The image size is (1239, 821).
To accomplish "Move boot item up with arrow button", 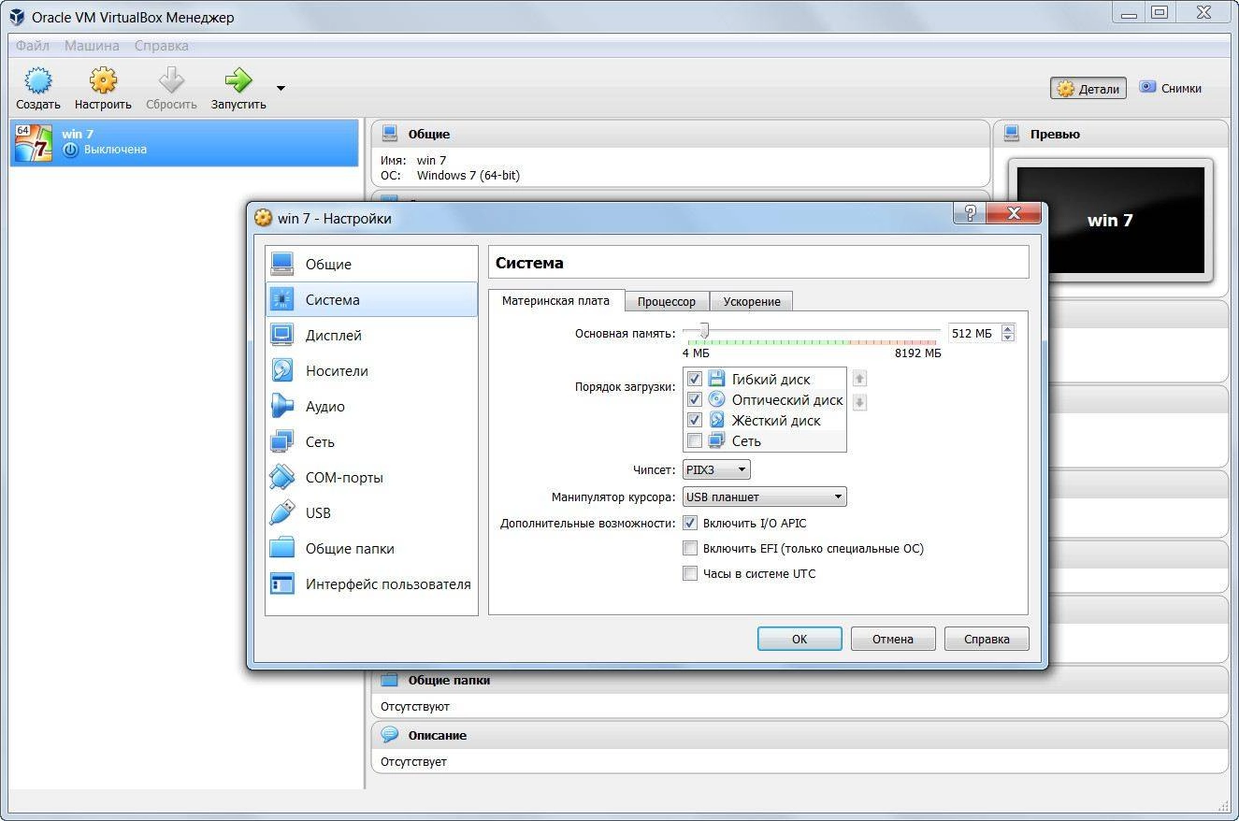I will [x=859, y=379].
